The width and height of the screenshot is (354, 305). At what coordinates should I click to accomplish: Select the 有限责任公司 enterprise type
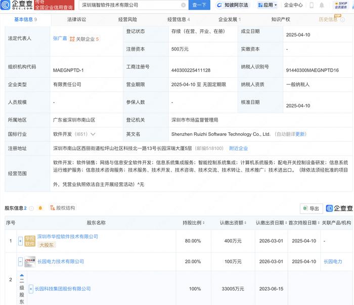coord(67,84)
